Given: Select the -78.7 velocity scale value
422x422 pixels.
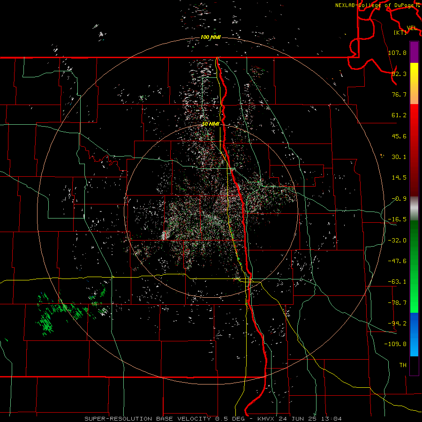Looking at the screenshot, I should pyautogui.click(x=397, y=303).
